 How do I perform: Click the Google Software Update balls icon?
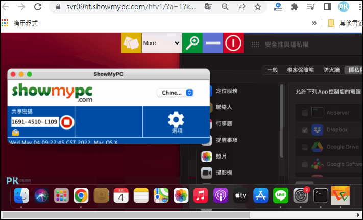tap(317, 164)
